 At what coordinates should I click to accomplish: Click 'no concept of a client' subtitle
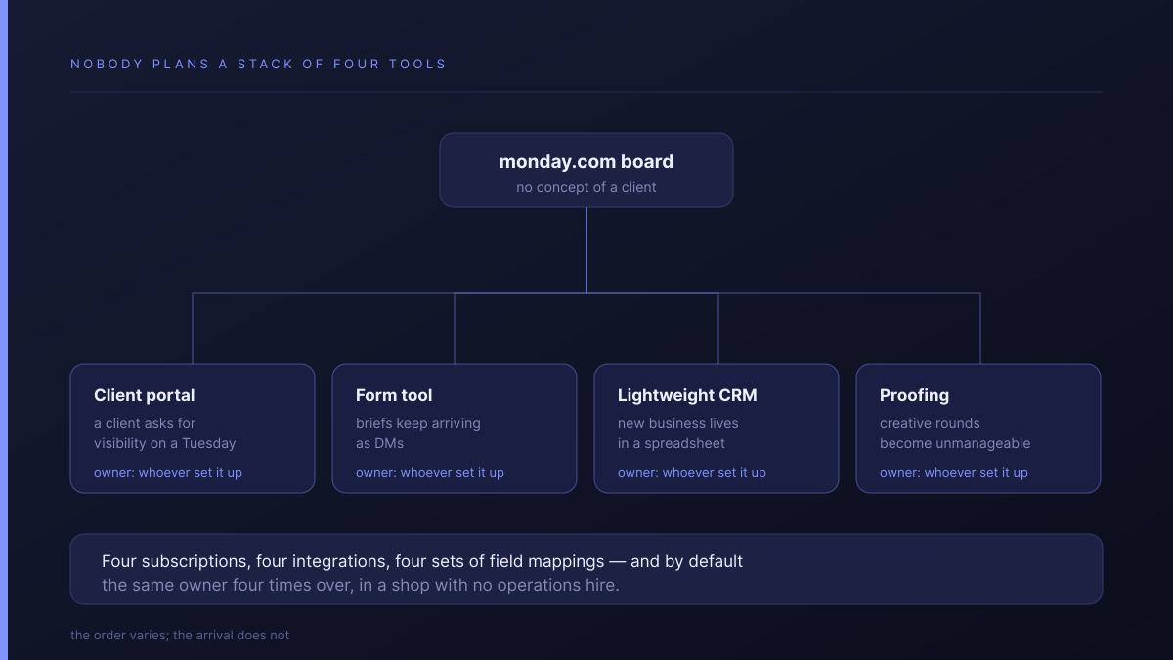[586, 187]
